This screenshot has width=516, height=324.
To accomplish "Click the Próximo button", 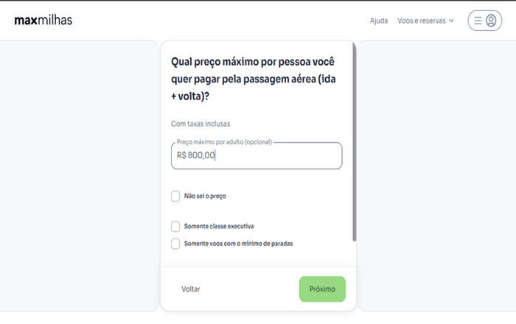I will click(322, 289).
